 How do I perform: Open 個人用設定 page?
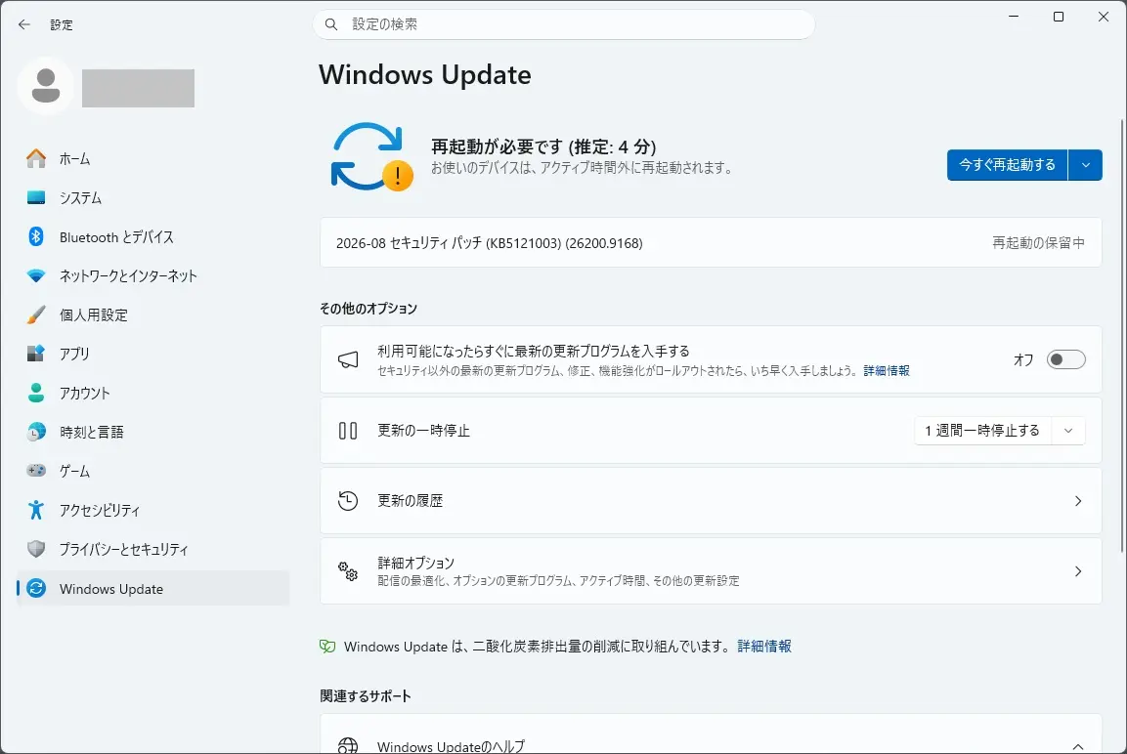pyautogui.click(x=153, y=314)
